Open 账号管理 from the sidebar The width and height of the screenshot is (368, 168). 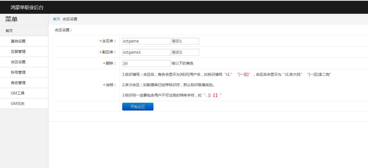(18, 72)
